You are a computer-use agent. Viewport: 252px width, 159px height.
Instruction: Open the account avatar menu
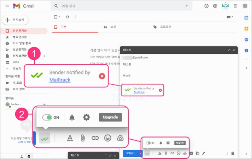(245, 6)
